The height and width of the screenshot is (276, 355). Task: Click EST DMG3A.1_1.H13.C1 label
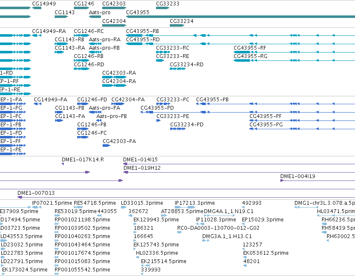click(227, 236)
